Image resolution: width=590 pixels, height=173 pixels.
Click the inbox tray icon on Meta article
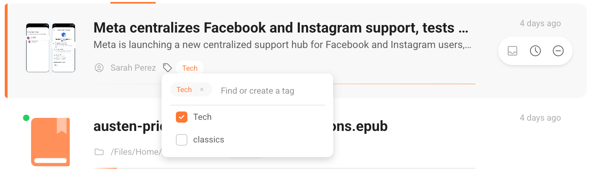click(513, 51)
